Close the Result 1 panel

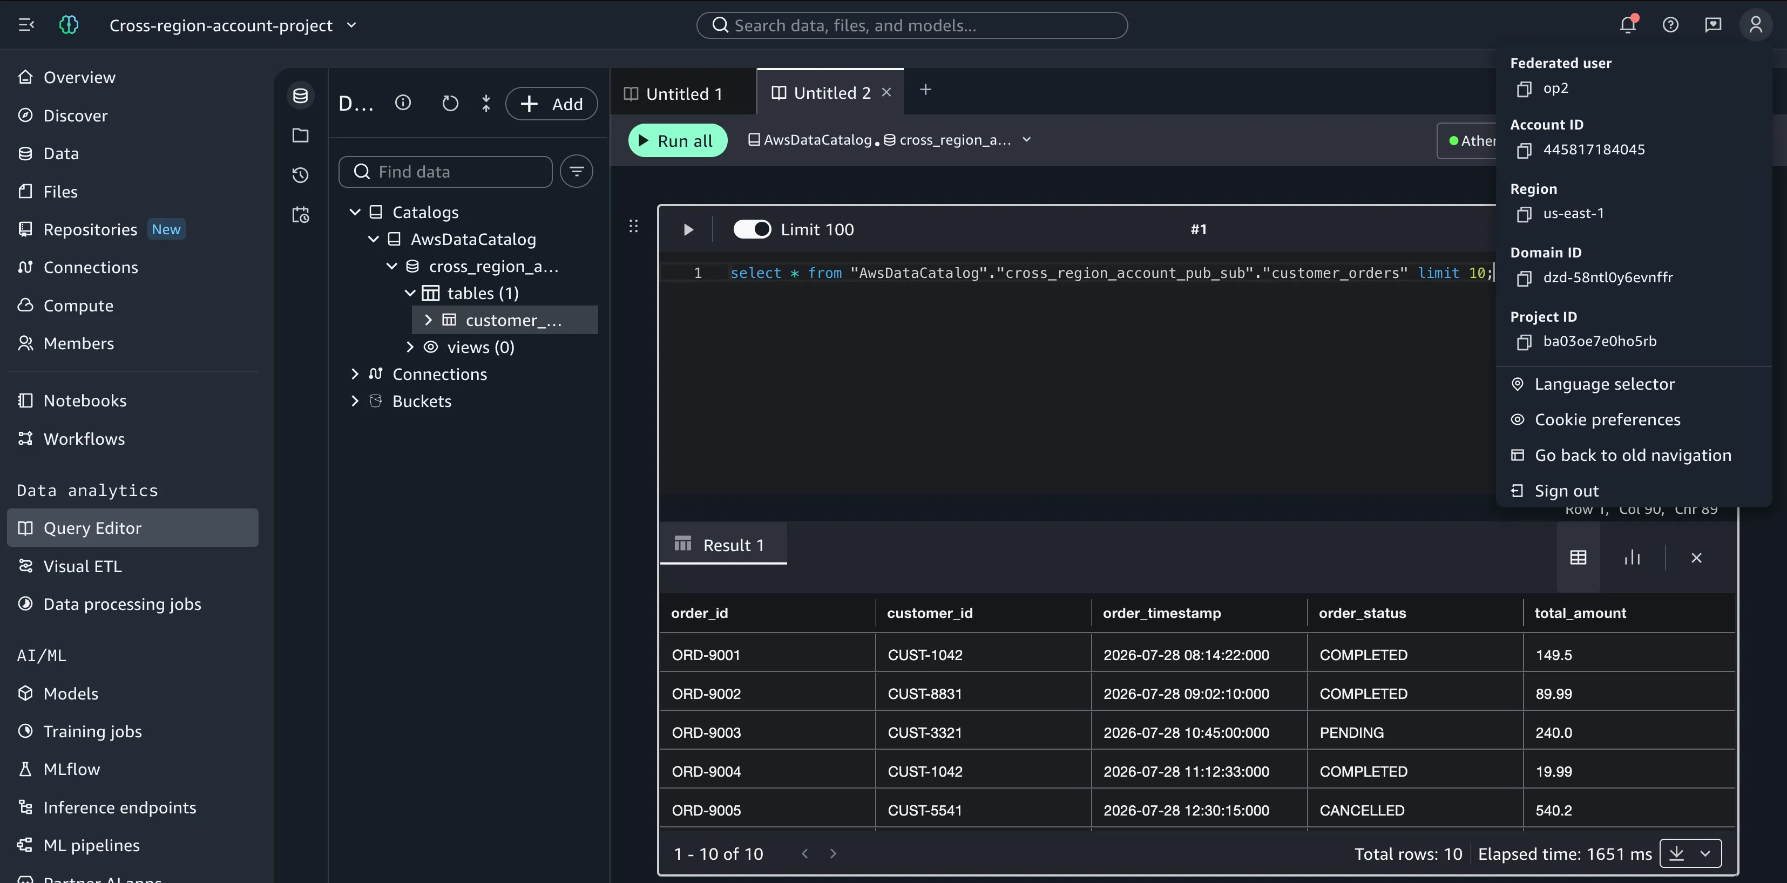point(1696,558)
